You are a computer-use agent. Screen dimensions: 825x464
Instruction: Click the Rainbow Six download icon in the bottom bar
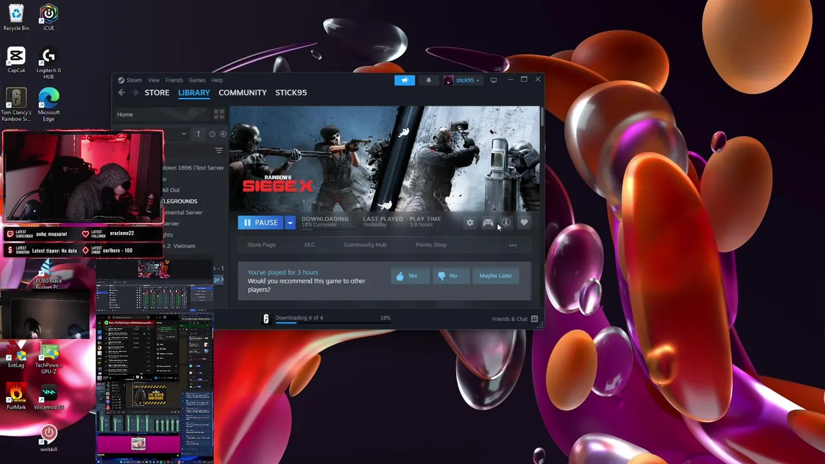(266, 318)
